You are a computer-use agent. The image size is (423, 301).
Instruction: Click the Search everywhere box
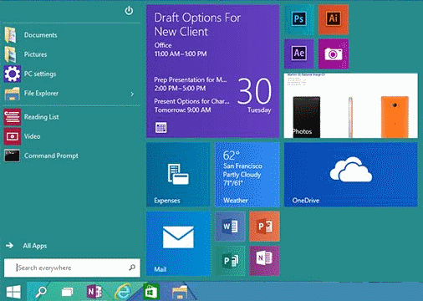pos(72,268)
